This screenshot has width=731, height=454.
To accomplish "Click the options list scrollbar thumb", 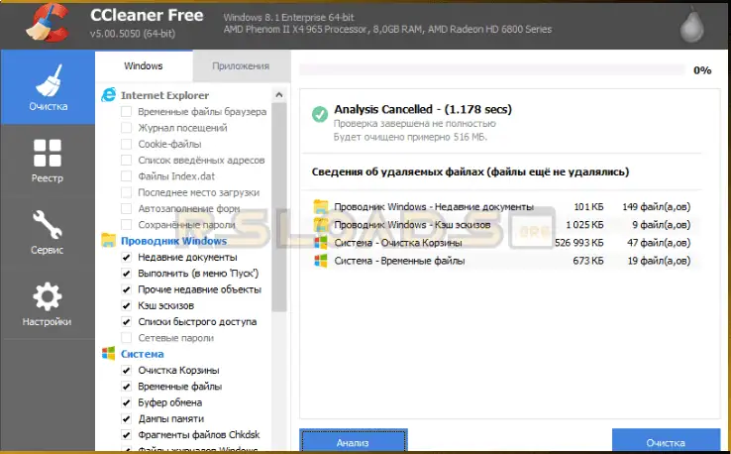I will click(278, 207).
